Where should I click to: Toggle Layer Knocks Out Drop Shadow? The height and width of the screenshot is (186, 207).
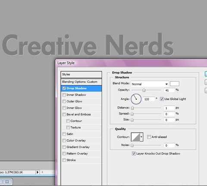(x=134, y=154)
